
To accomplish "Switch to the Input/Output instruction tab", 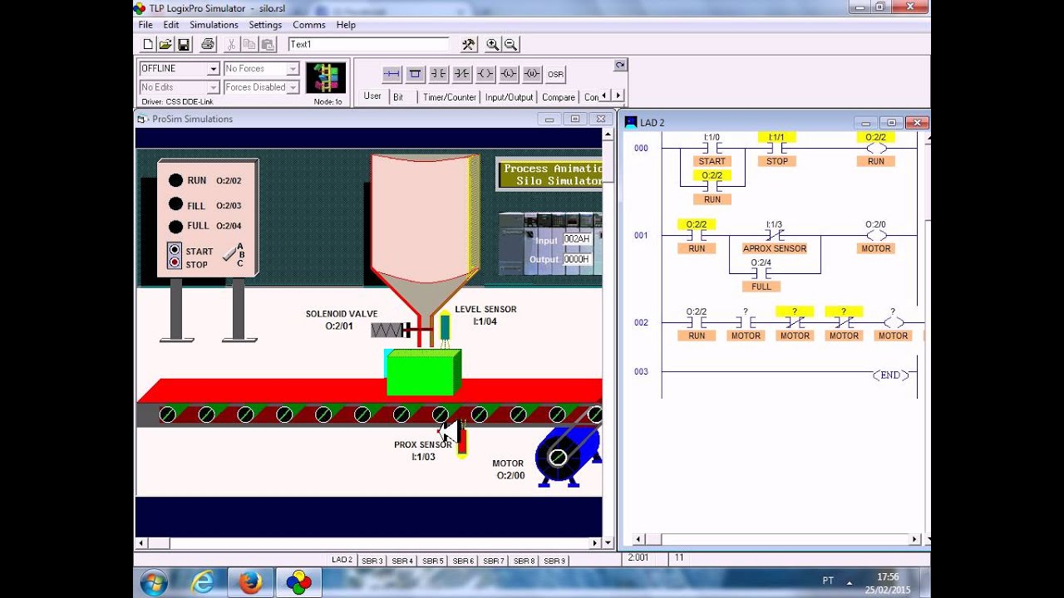I will point(509,97).
